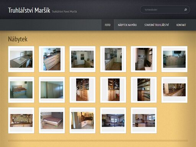
Task: Open first bar shelves photo in second row
Action: click(82, 90)
